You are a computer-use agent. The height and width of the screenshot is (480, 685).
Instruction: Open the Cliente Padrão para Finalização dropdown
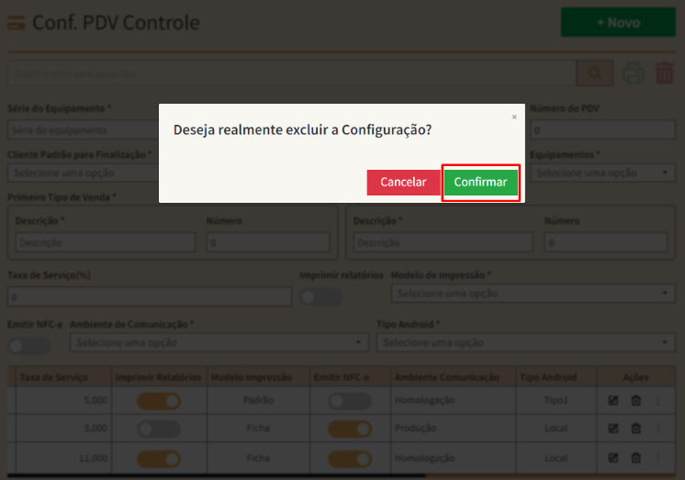(x=83, y=173)
